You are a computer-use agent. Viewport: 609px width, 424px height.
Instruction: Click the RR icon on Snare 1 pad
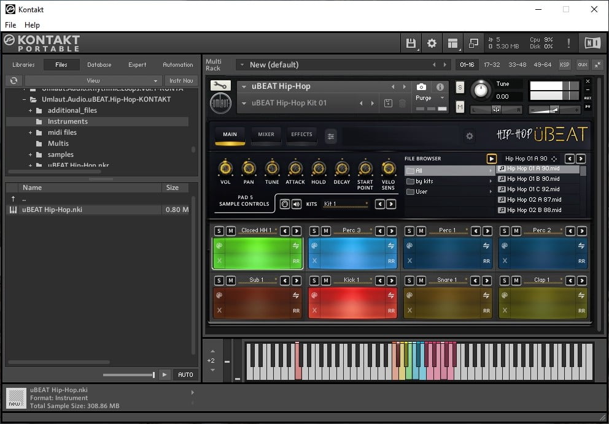[x=486, y=311]
